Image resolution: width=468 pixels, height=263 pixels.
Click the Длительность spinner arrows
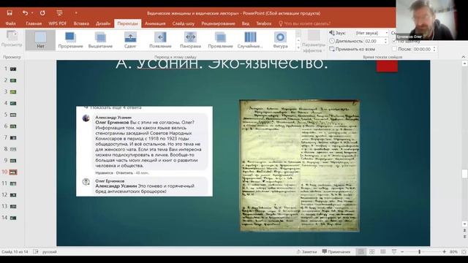[x=385, y=41]
